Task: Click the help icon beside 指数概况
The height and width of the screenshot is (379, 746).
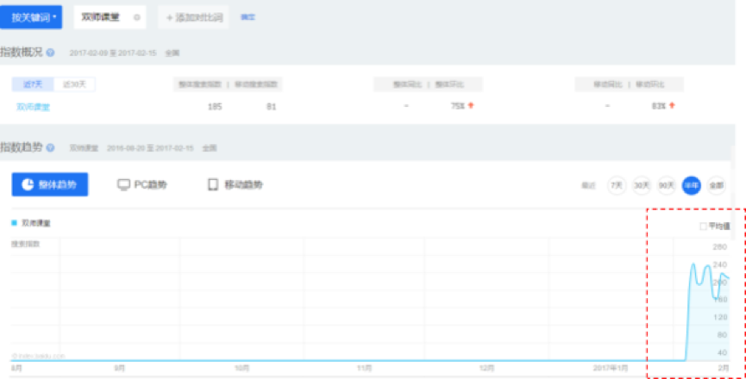Action: click(x=51, y=53)
